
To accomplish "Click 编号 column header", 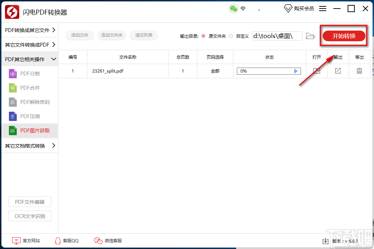I will coord(73,57).
